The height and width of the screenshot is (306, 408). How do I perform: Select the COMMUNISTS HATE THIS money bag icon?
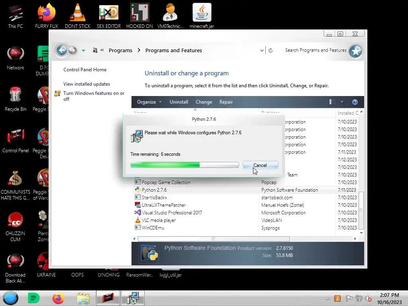tap(16, 185)
